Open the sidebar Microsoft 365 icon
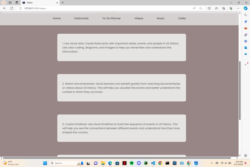 [246, 41]
